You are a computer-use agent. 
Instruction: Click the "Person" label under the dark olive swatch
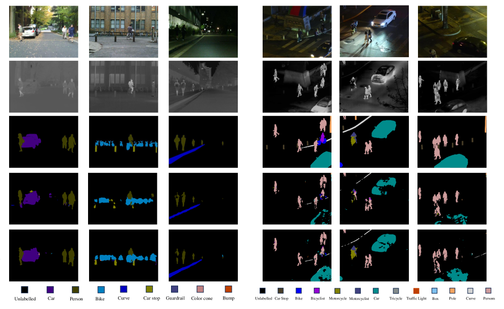(x=76, y=299)
